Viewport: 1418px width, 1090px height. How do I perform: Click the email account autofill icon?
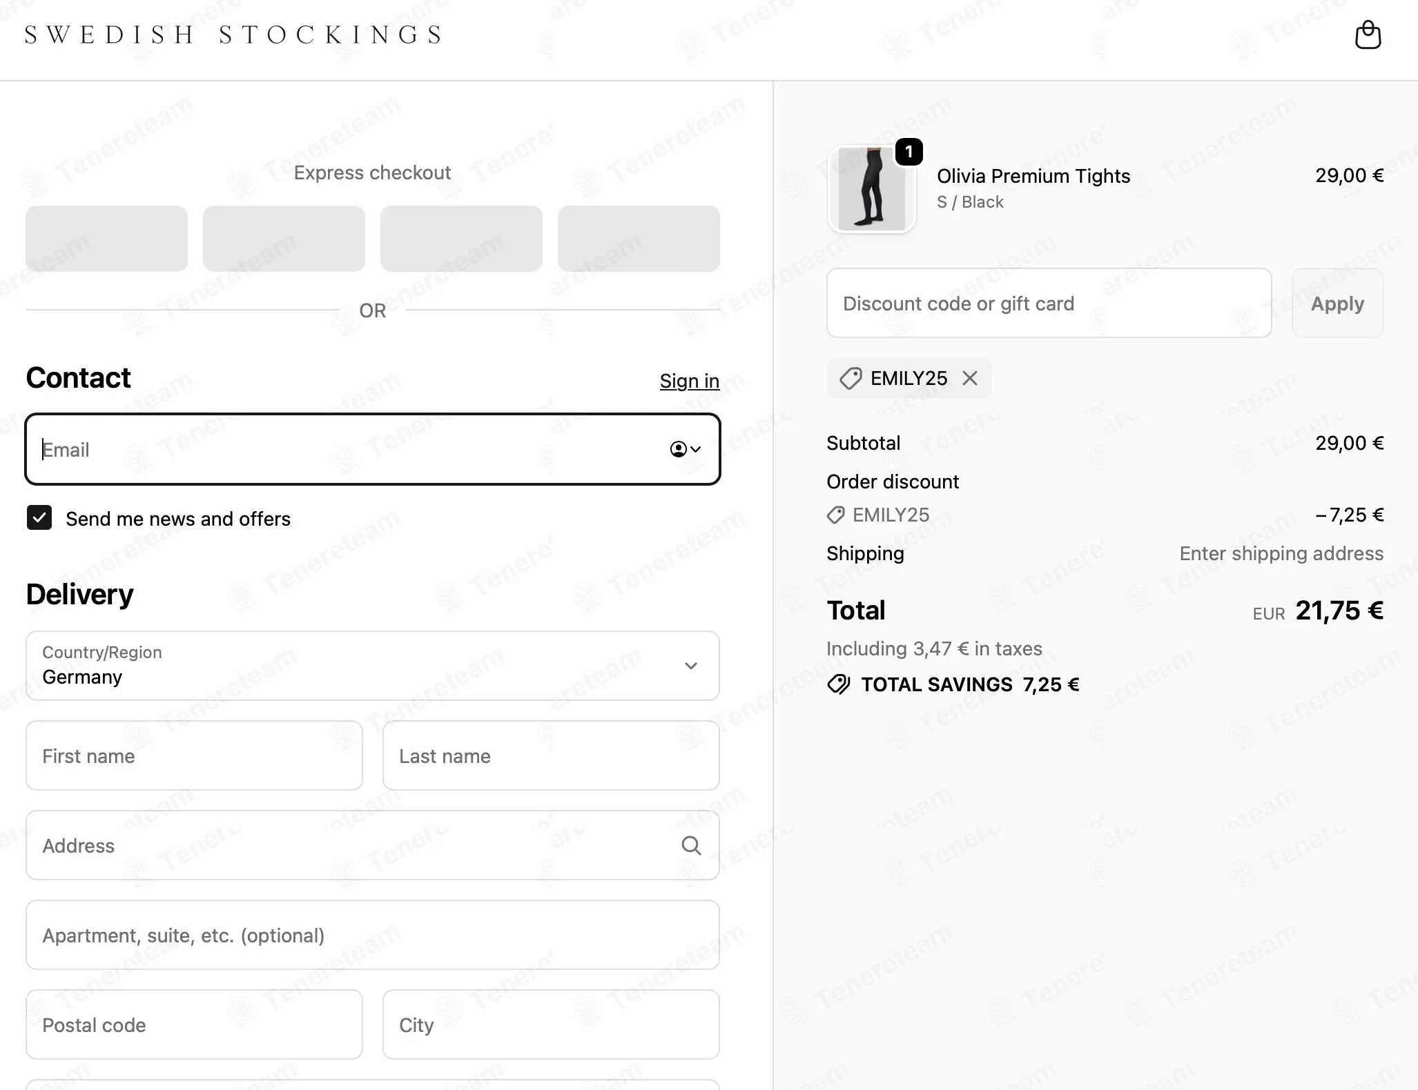click(x=685, y=449)
